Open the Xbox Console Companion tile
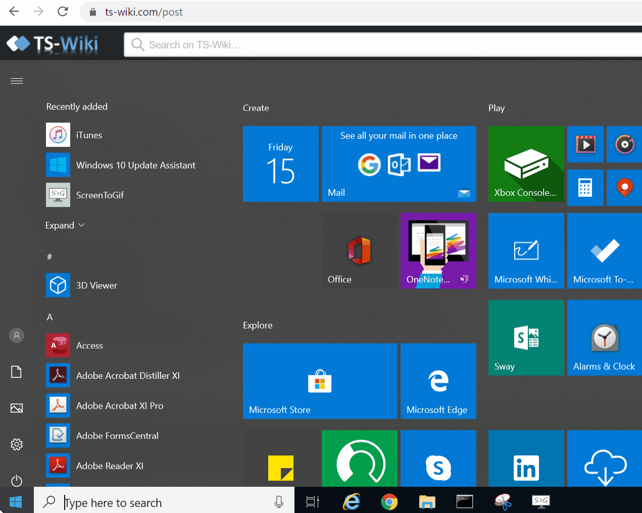 coord(526,164)
